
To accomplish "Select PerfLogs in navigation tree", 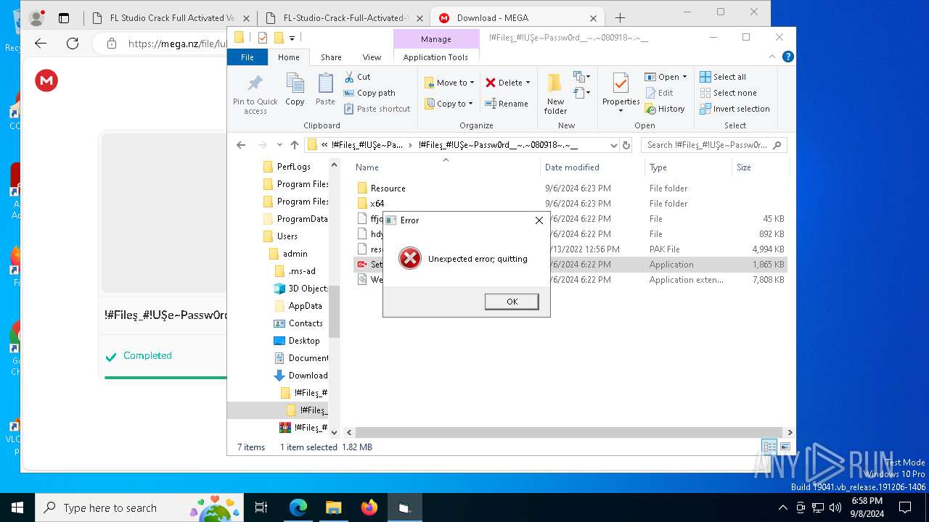I will coord(295,167).
